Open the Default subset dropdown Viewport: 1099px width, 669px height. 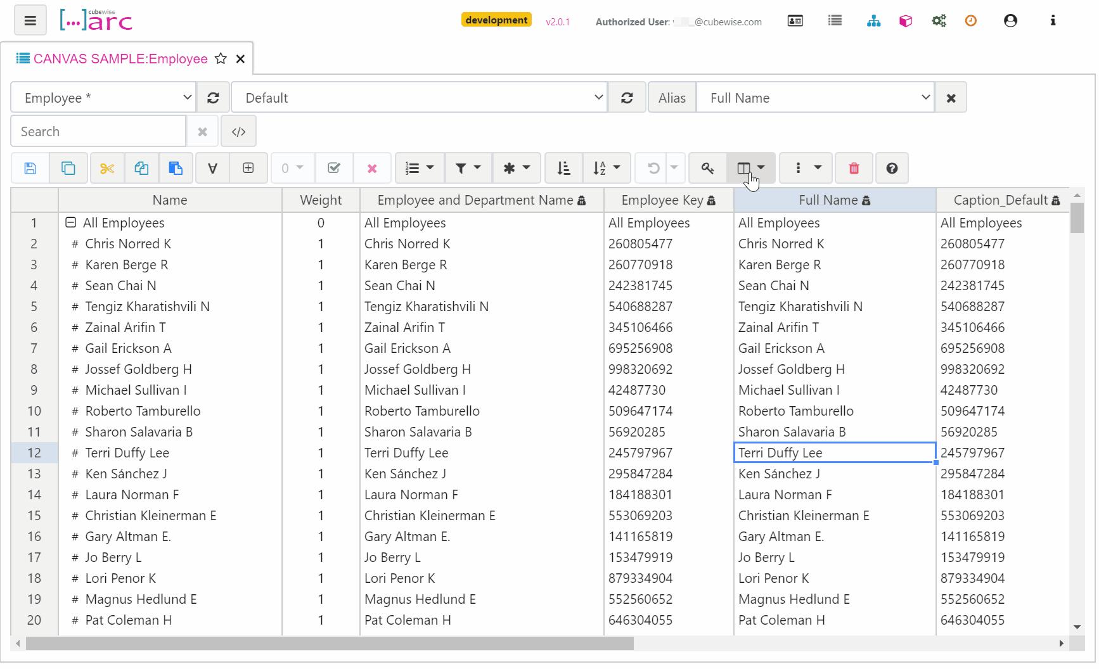(419, 98)
